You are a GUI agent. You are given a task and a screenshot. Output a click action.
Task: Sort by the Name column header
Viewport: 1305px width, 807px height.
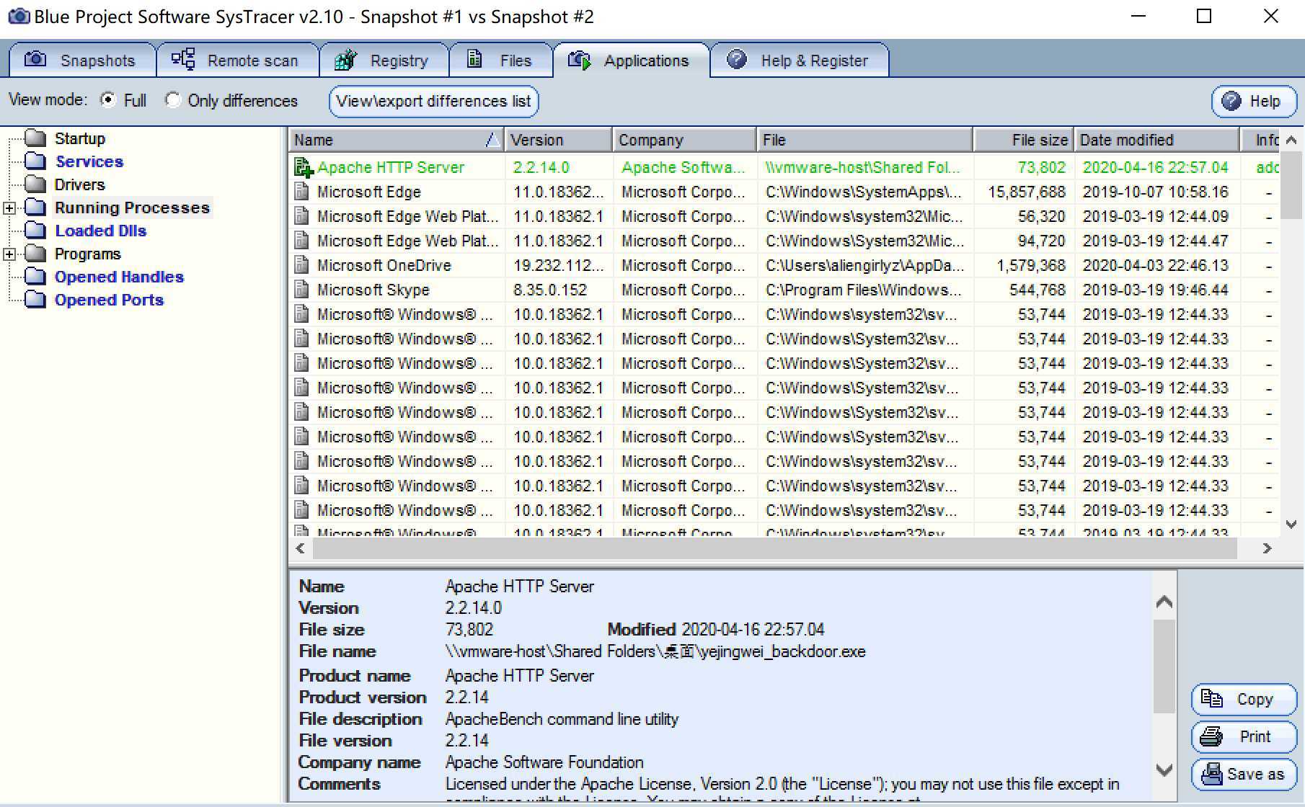(x=396, y=140)
